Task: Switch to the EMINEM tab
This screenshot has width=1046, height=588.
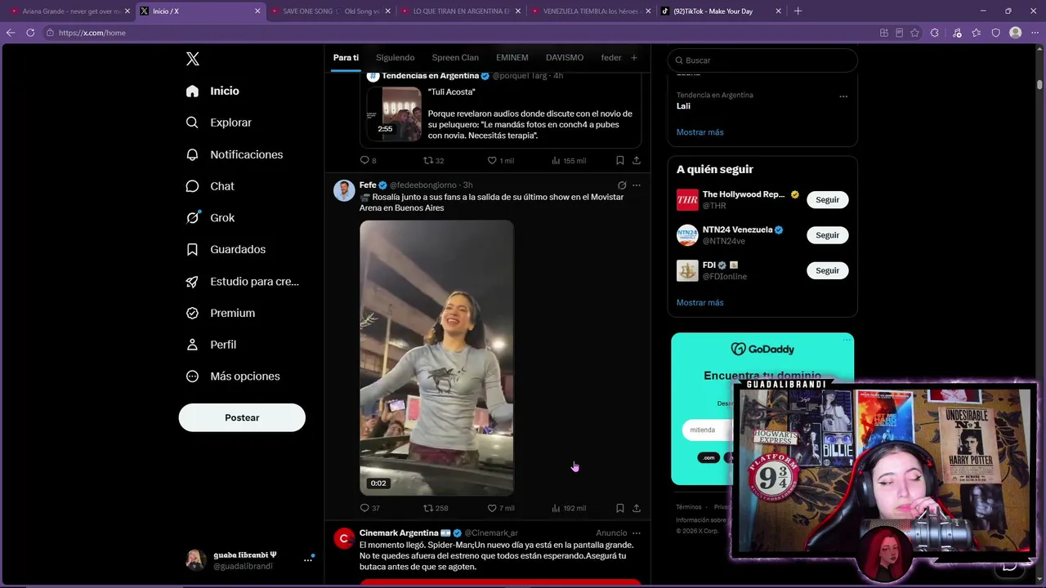Action: pos(512,58)
